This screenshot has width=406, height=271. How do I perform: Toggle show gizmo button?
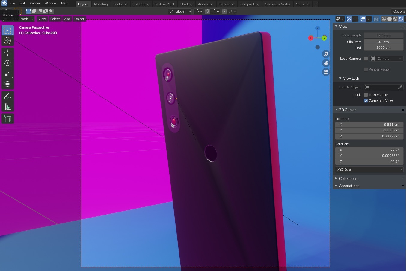tap(349, 19)
